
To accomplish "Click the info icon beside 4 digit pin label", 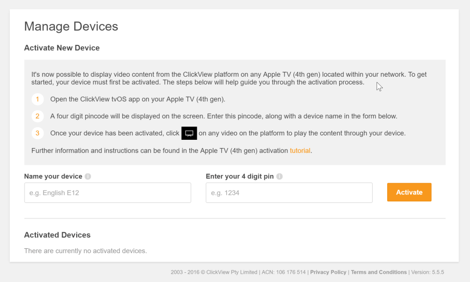I will [280, 176].
